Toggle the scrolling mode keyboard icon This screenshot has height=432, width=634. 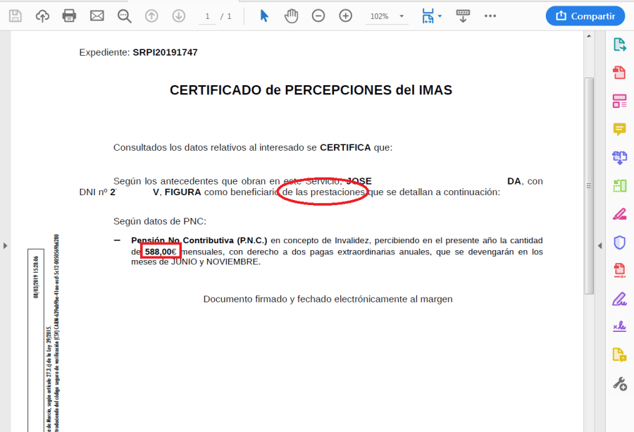[463, 16]
